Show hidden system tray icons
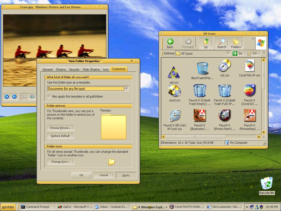The width and height of the screenshot is (281, 211). tap(247, 207)
